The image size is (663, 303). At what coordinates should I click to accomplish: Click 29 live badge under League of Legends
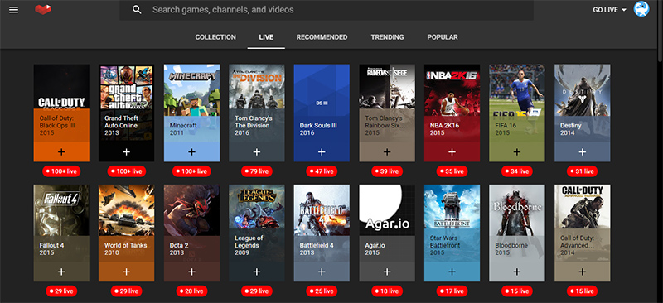pyautogui.click(x=257, y=291)
